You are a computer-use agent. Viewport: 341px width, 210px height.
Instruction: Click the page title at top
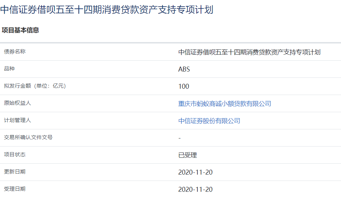click(x=107, y=9)
